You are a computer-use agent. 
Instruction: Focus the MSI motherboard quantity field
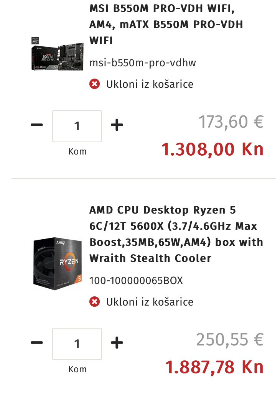pos(77,126)
